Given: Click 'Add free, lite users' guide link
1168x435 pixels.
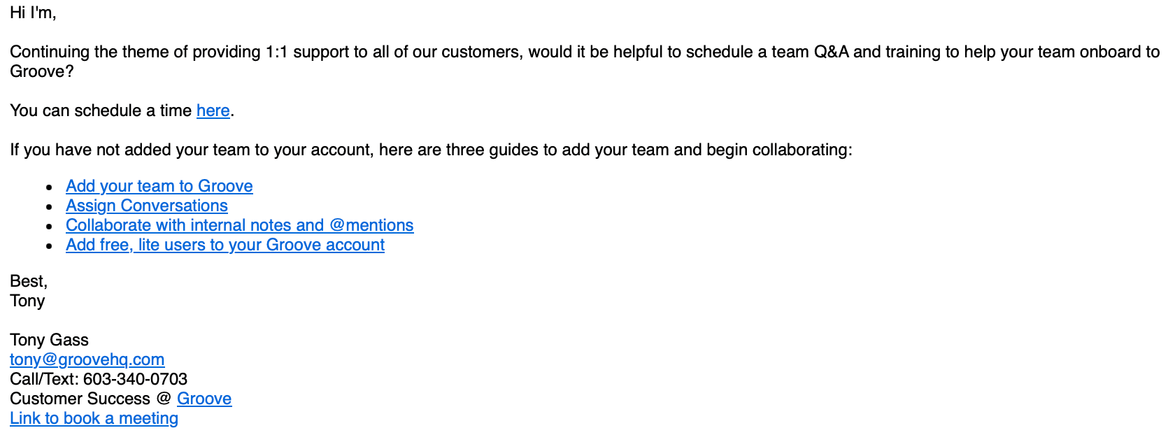Looking at the screenshot, I should click(x=225, y=245).
